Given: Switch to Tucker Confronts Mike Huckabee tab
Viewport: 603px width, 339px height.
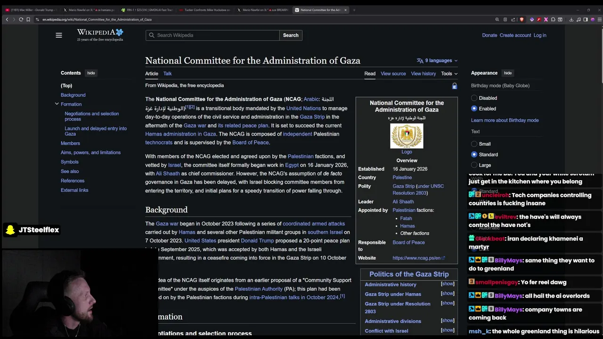Looking at the screenshot, I should click(205, 10).
